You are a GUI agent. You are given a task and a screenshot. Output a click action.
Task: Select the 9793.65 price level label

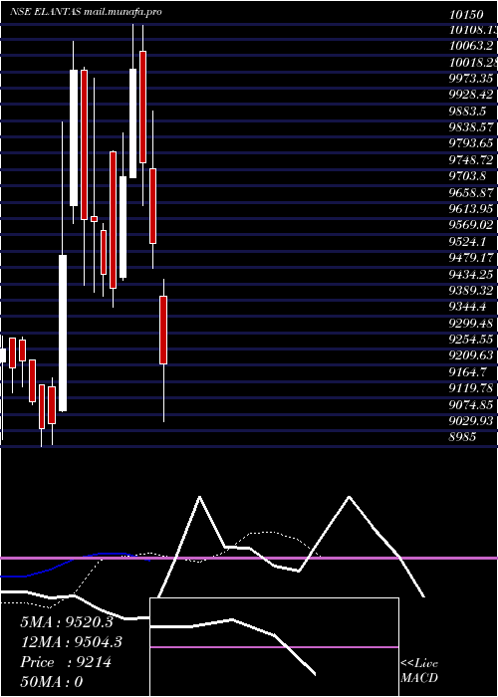tap(471, 143)
